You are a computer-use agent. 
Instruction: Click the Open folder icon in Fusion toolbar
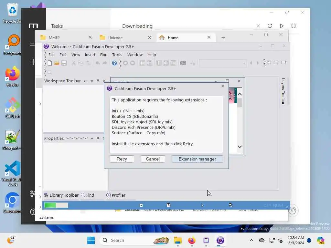pos(57,63)
